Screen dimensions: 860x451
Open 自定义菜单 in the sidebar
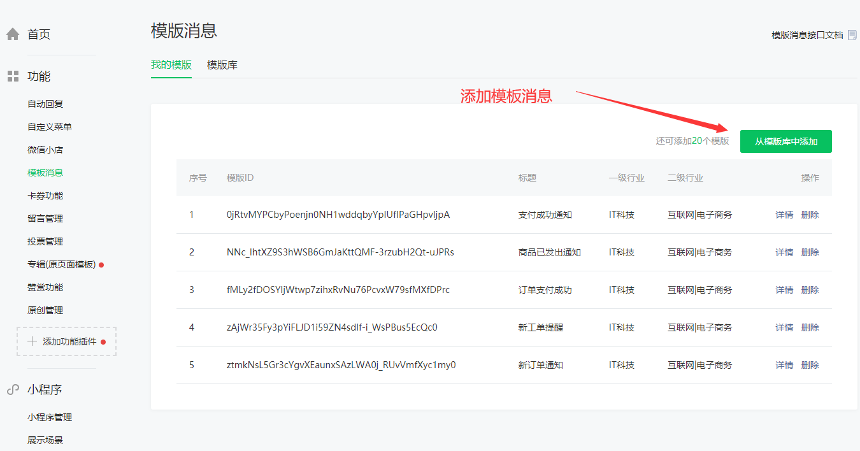coord(50,127)
